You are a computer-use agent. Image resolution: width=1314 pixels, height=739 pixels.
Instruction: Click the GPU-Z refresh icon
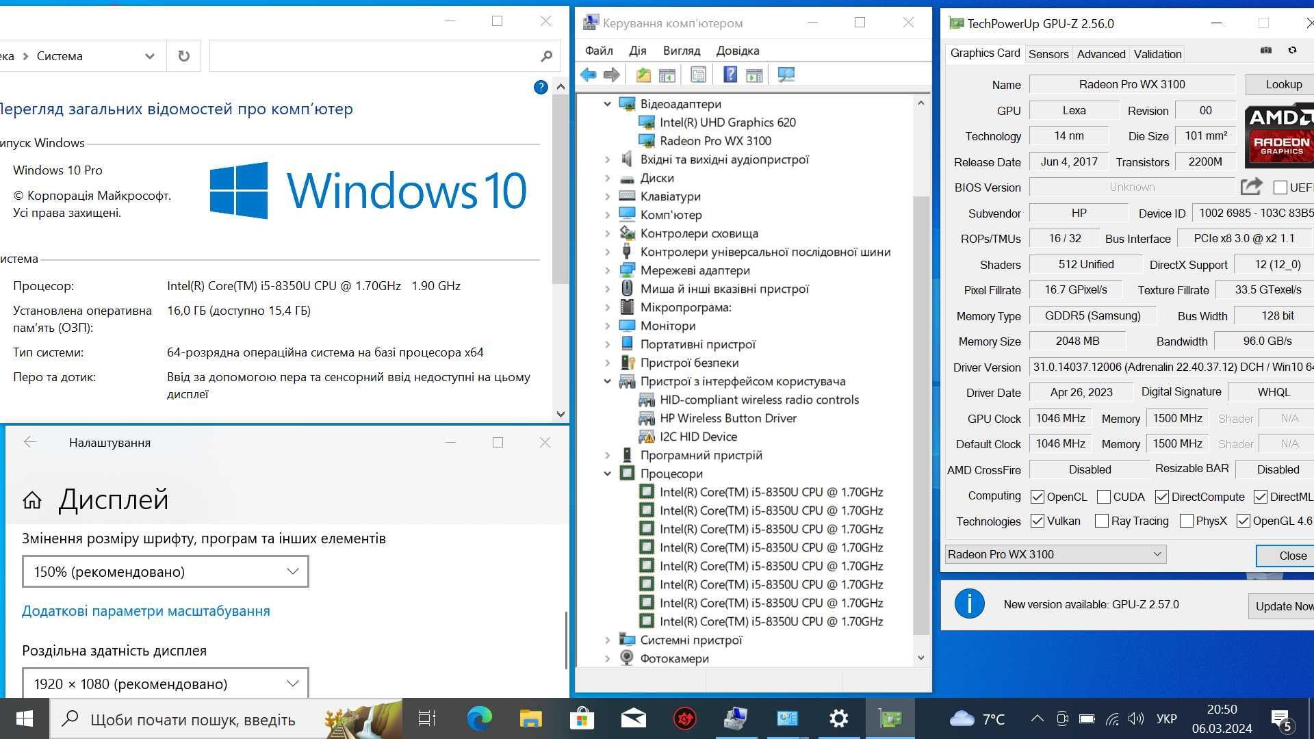1292,50
